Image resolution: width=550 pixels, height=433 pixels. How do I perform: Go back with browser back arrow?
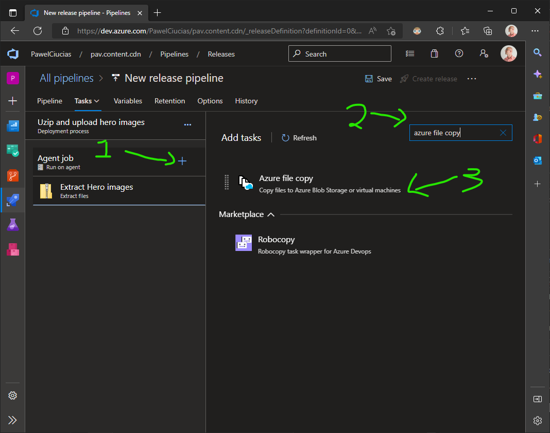(x=15, y=31)
